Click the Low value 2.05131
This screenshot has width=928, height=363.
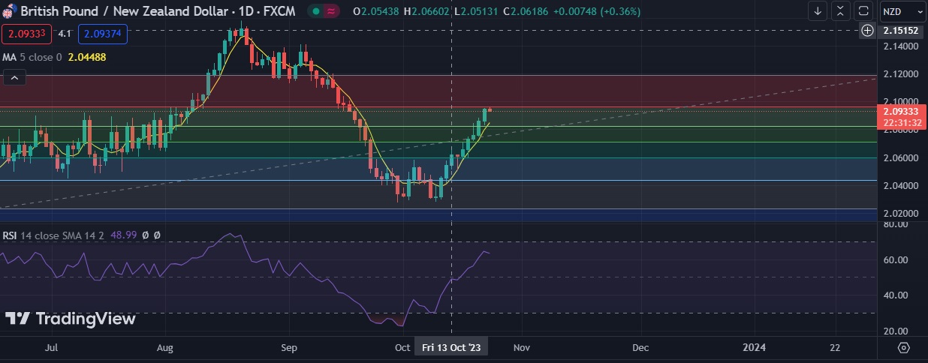click(478, 11)
